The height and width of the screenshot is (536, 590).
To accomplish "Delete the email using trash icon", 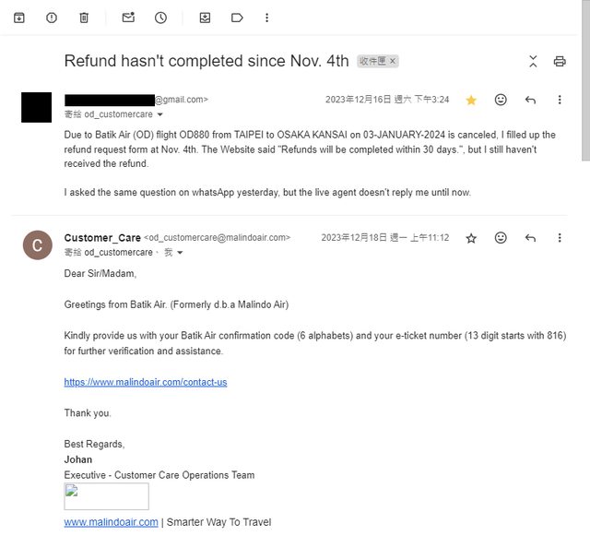I will (84, 18).
